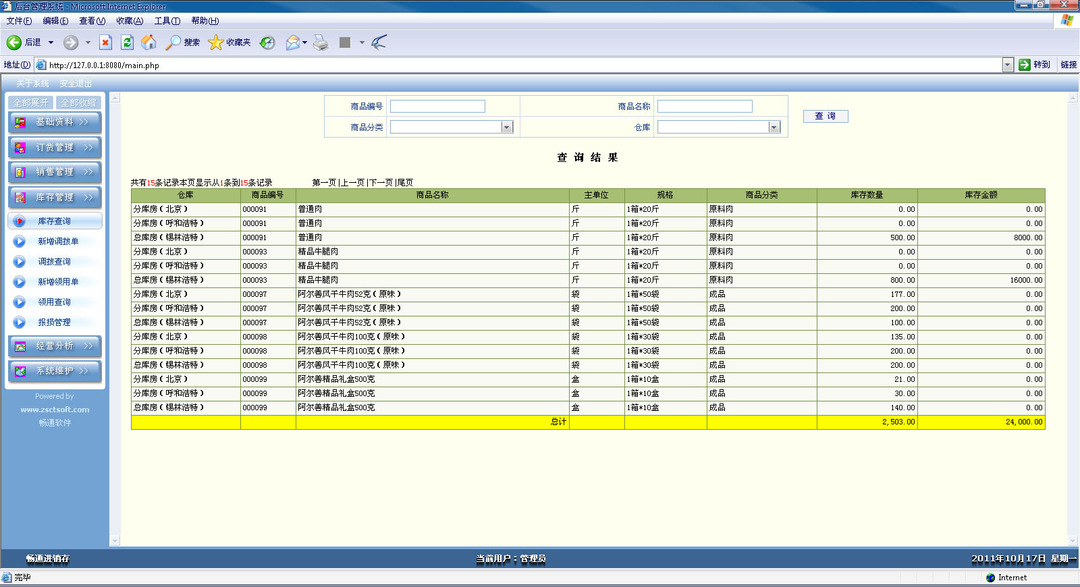Expand the 系统维护 menu section

tap(55, 371)
